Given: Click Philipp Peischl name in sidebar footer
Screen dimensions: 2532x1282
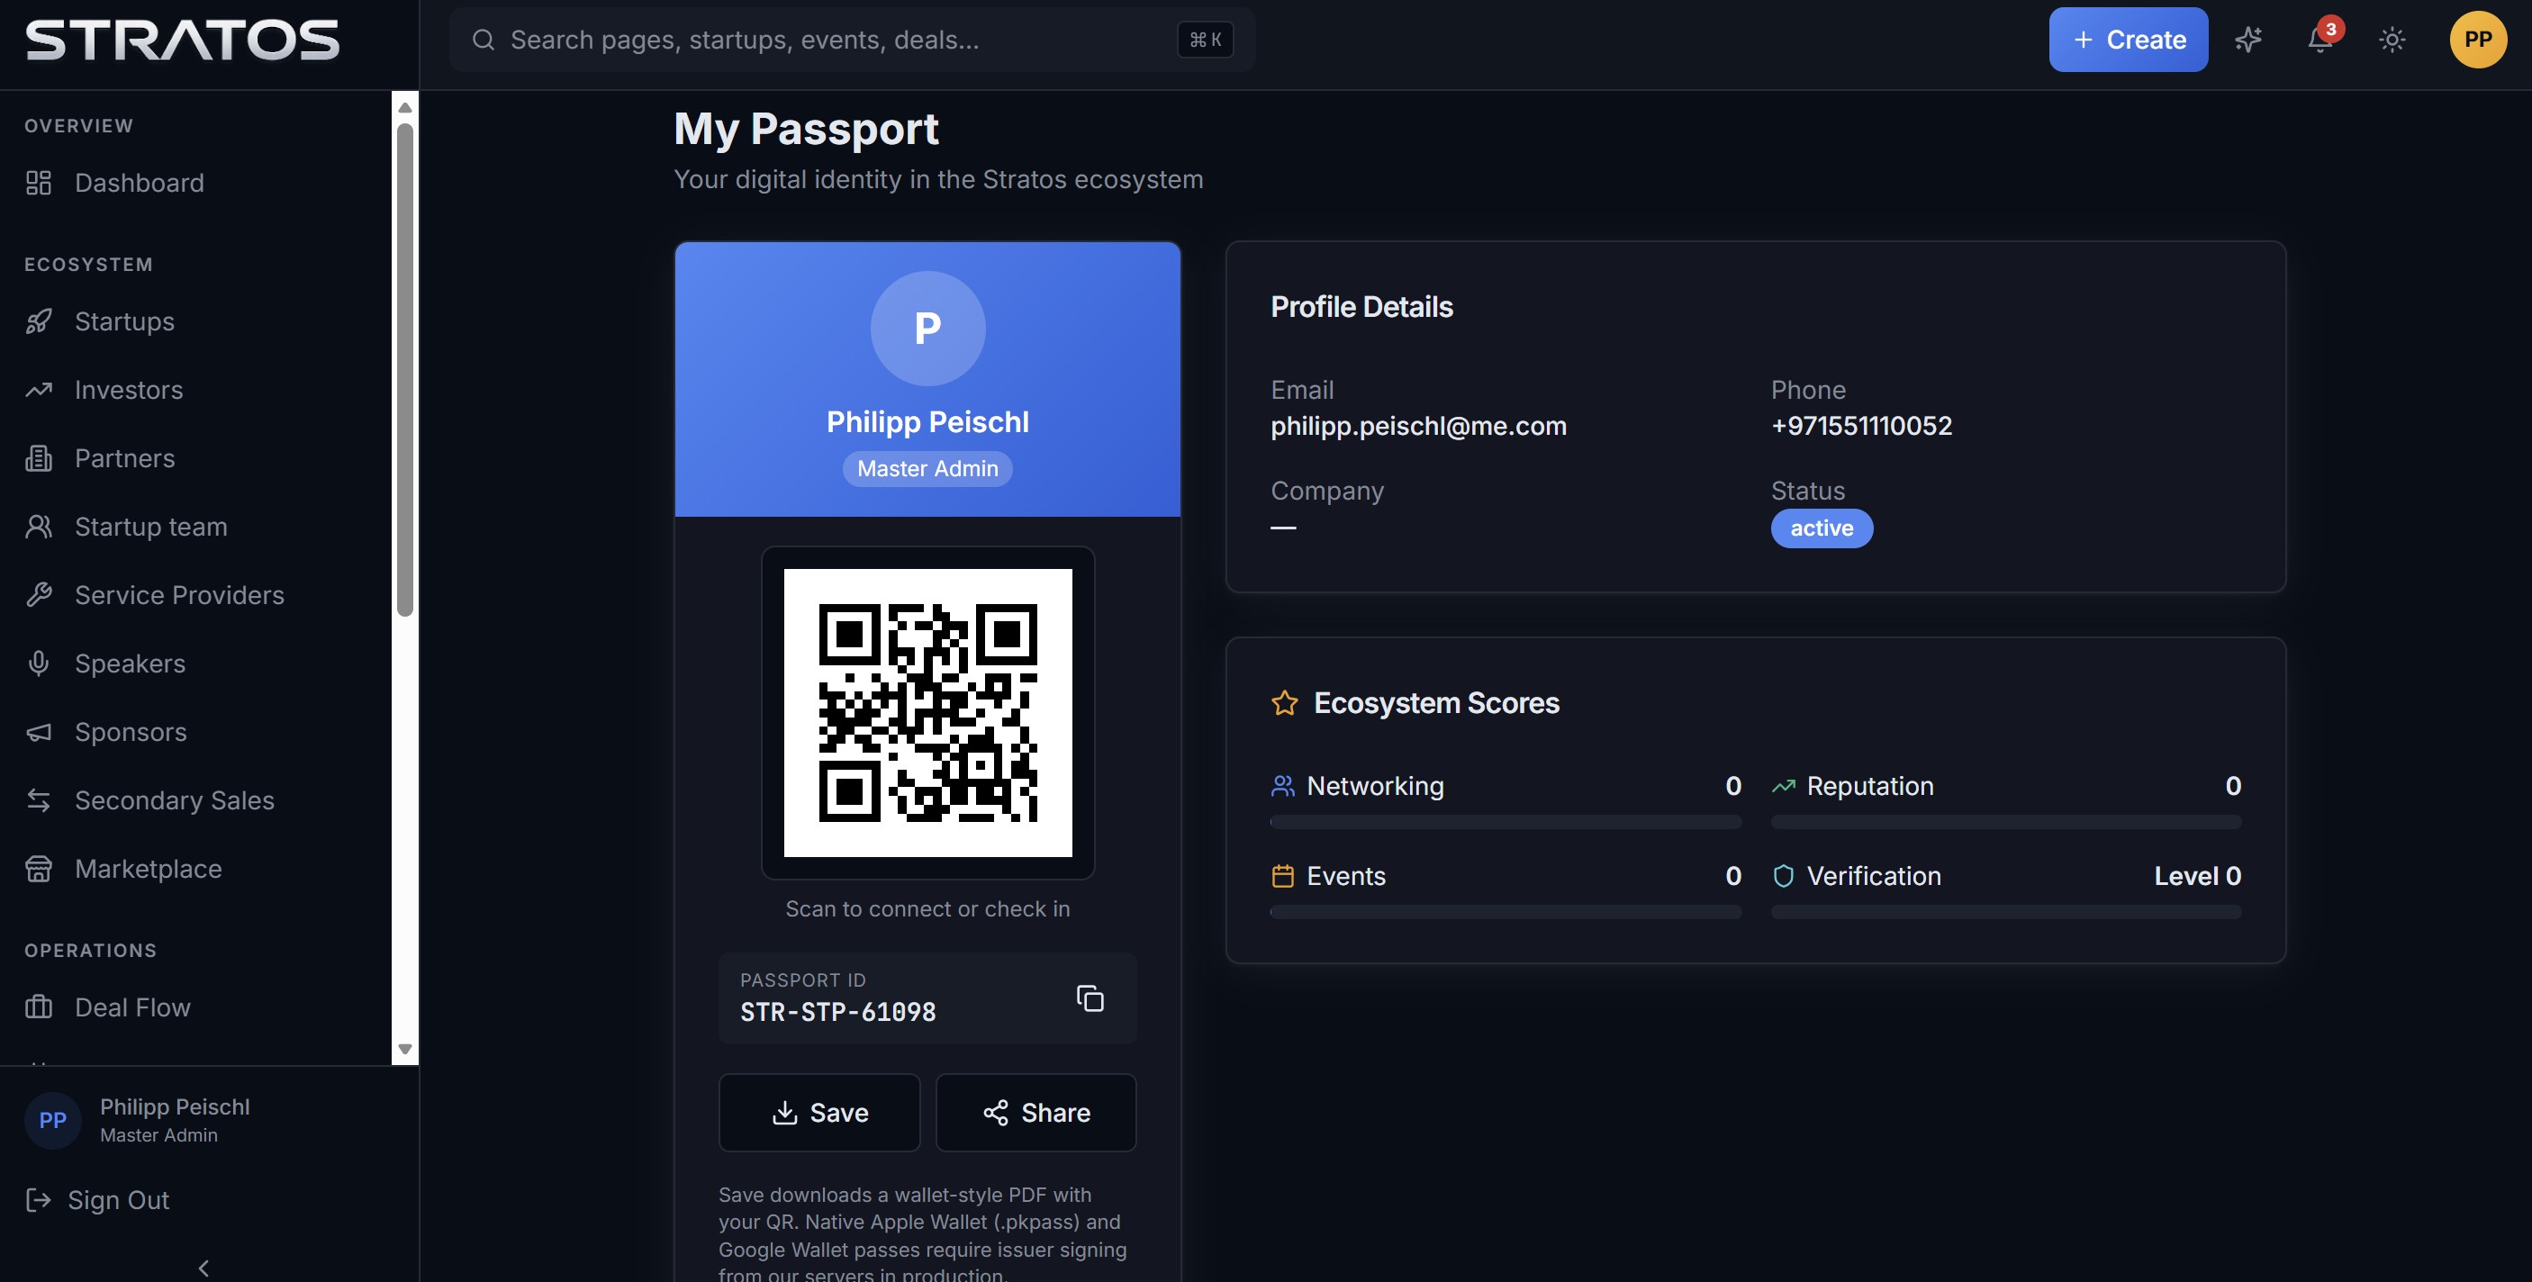Looking at the screenshot, I should pyautogui.click(x=175, y=1107).
